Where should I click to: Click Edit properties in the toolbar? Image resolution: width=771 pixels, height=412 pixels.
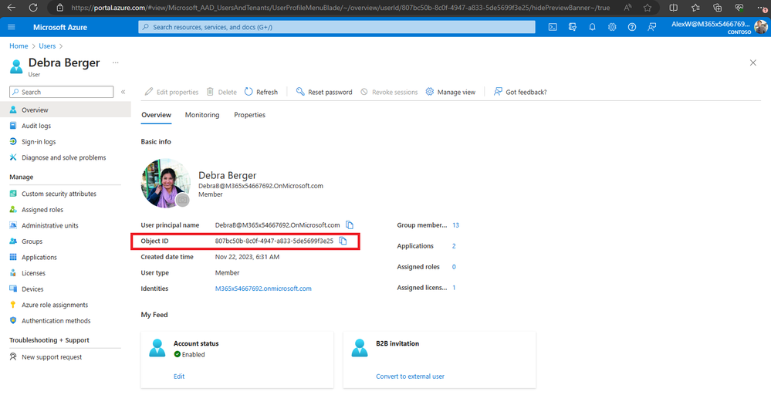click(171, 92)
